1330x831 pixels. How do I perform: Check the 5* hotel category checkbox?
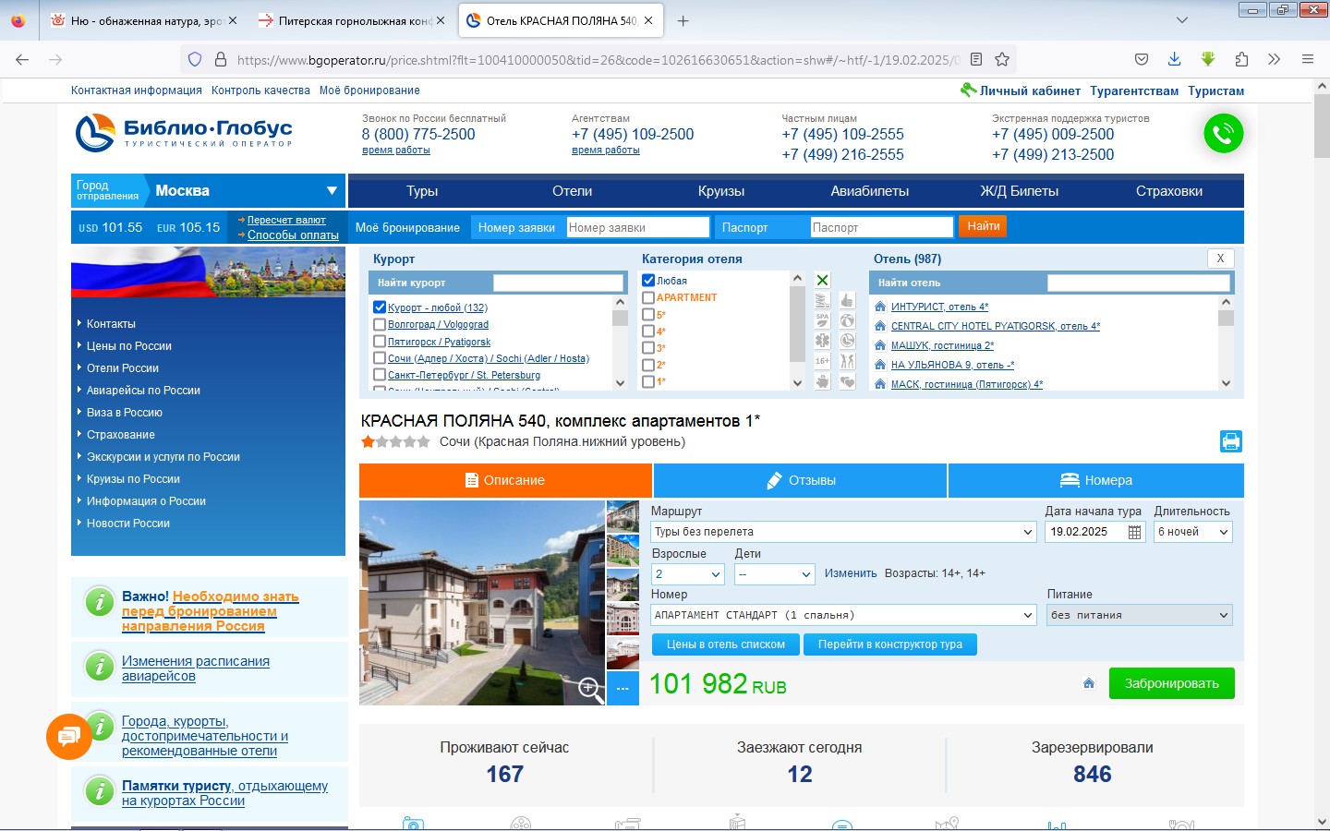click(x=648, y=315)
